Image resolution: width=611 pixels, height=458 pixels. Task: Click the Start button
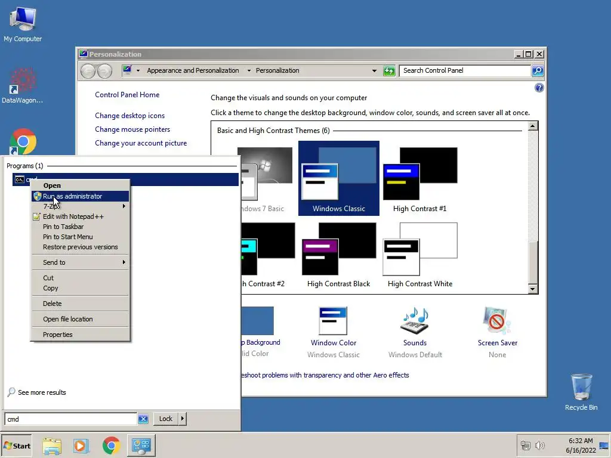point(16,445)
